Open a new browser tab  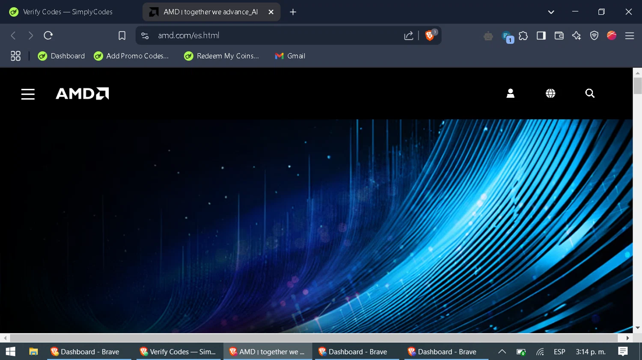click(293, 12)
